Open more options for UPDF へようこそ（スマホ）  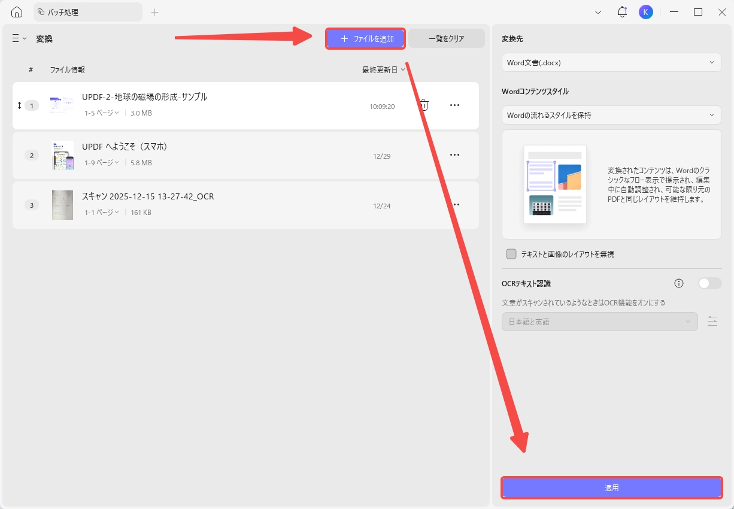[454, 155]
